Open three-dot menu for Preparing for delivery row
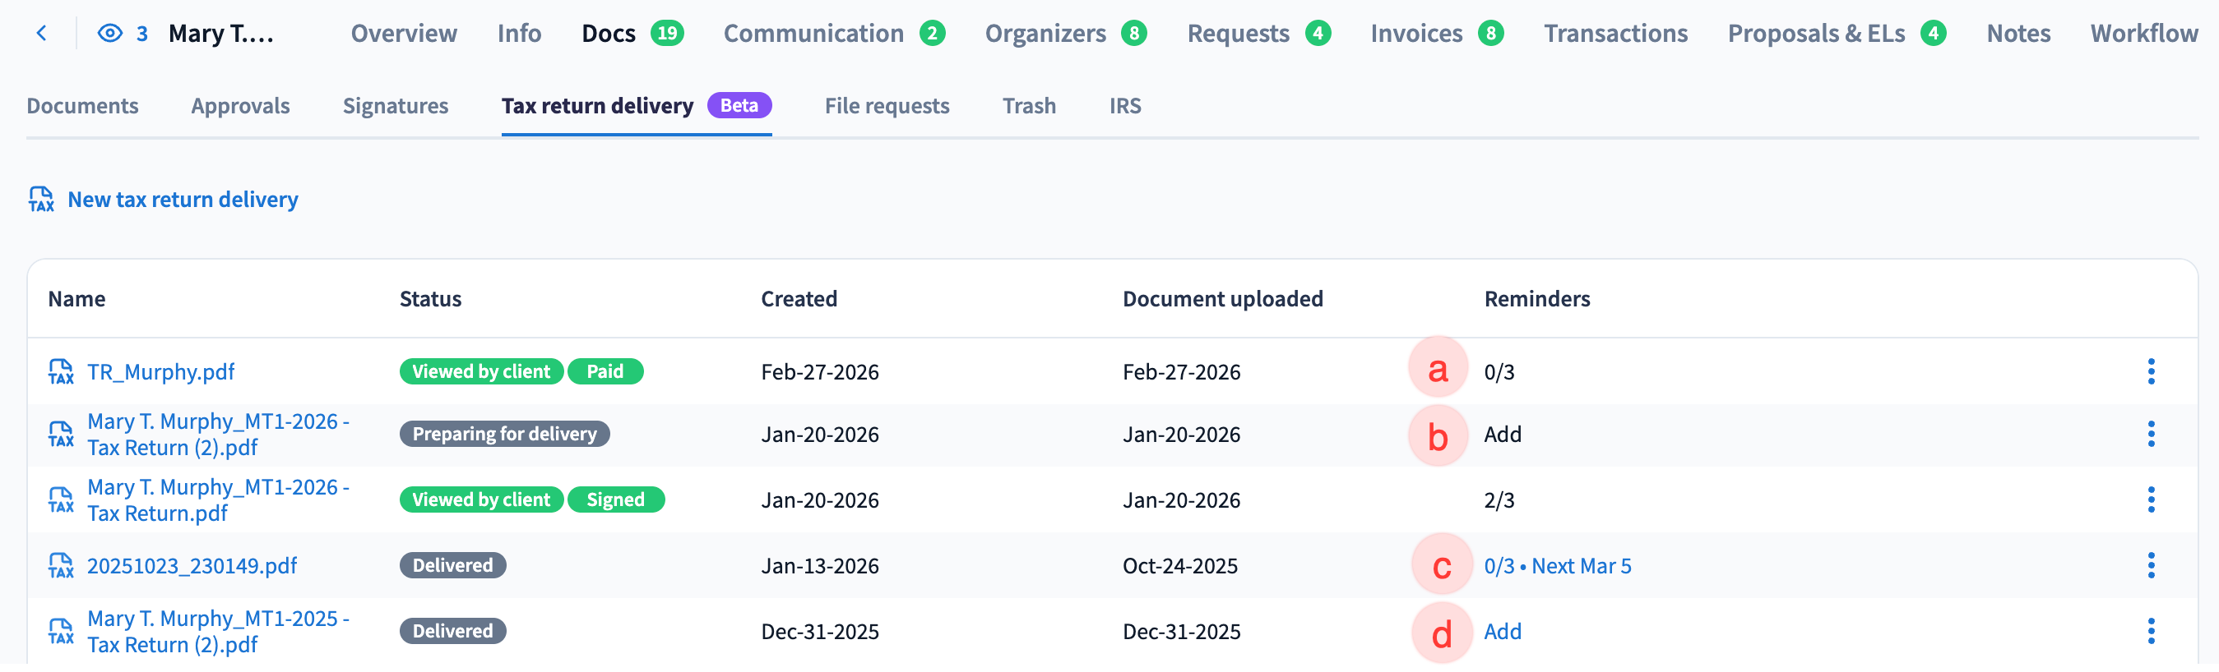This screenshot has width=2219, height=672. [x=2150, y=435]
